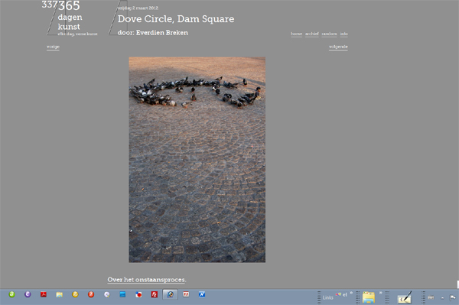Open the yellow round taskbar application

(75, 294)
